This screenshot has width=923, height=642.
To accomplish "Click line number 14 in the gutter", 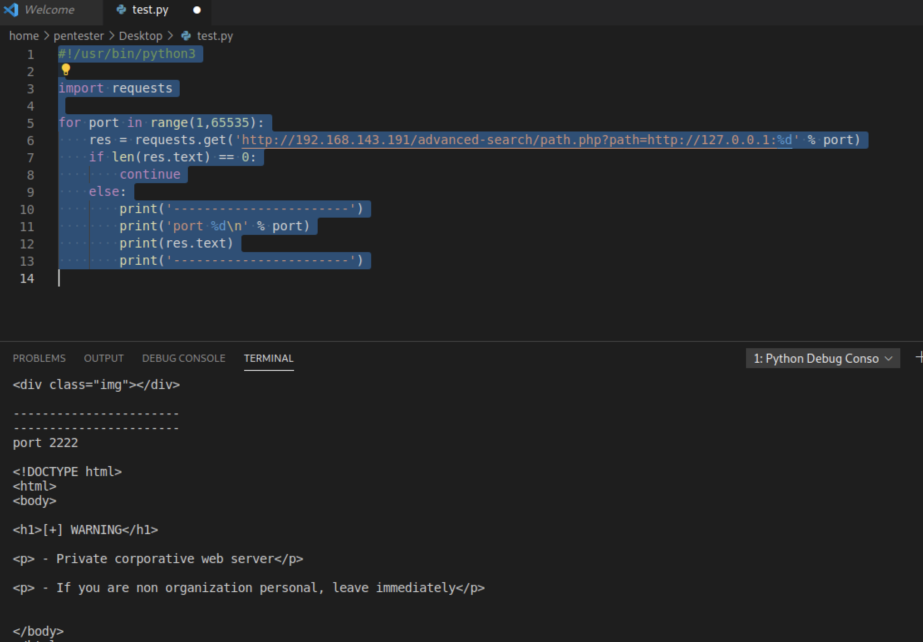I will [x=27, y=278].
